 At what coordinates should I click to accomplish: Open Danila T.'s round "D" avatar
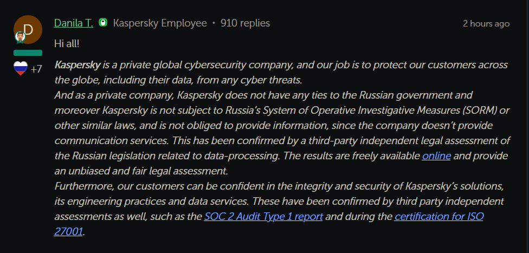(x=29, y=29)
